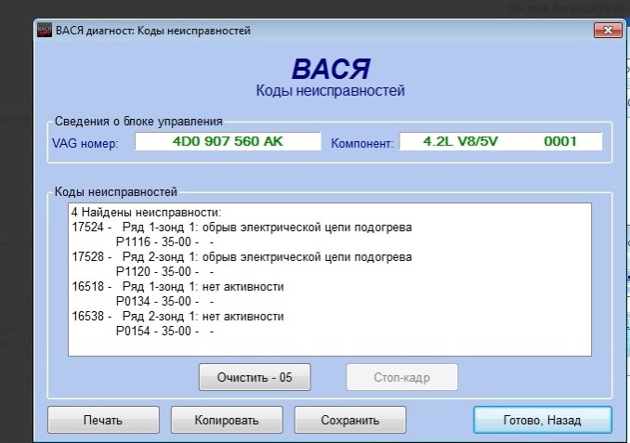Print fault codes with Печать button
The height and width of the screenshot is (443, 630).
[102, 420]
